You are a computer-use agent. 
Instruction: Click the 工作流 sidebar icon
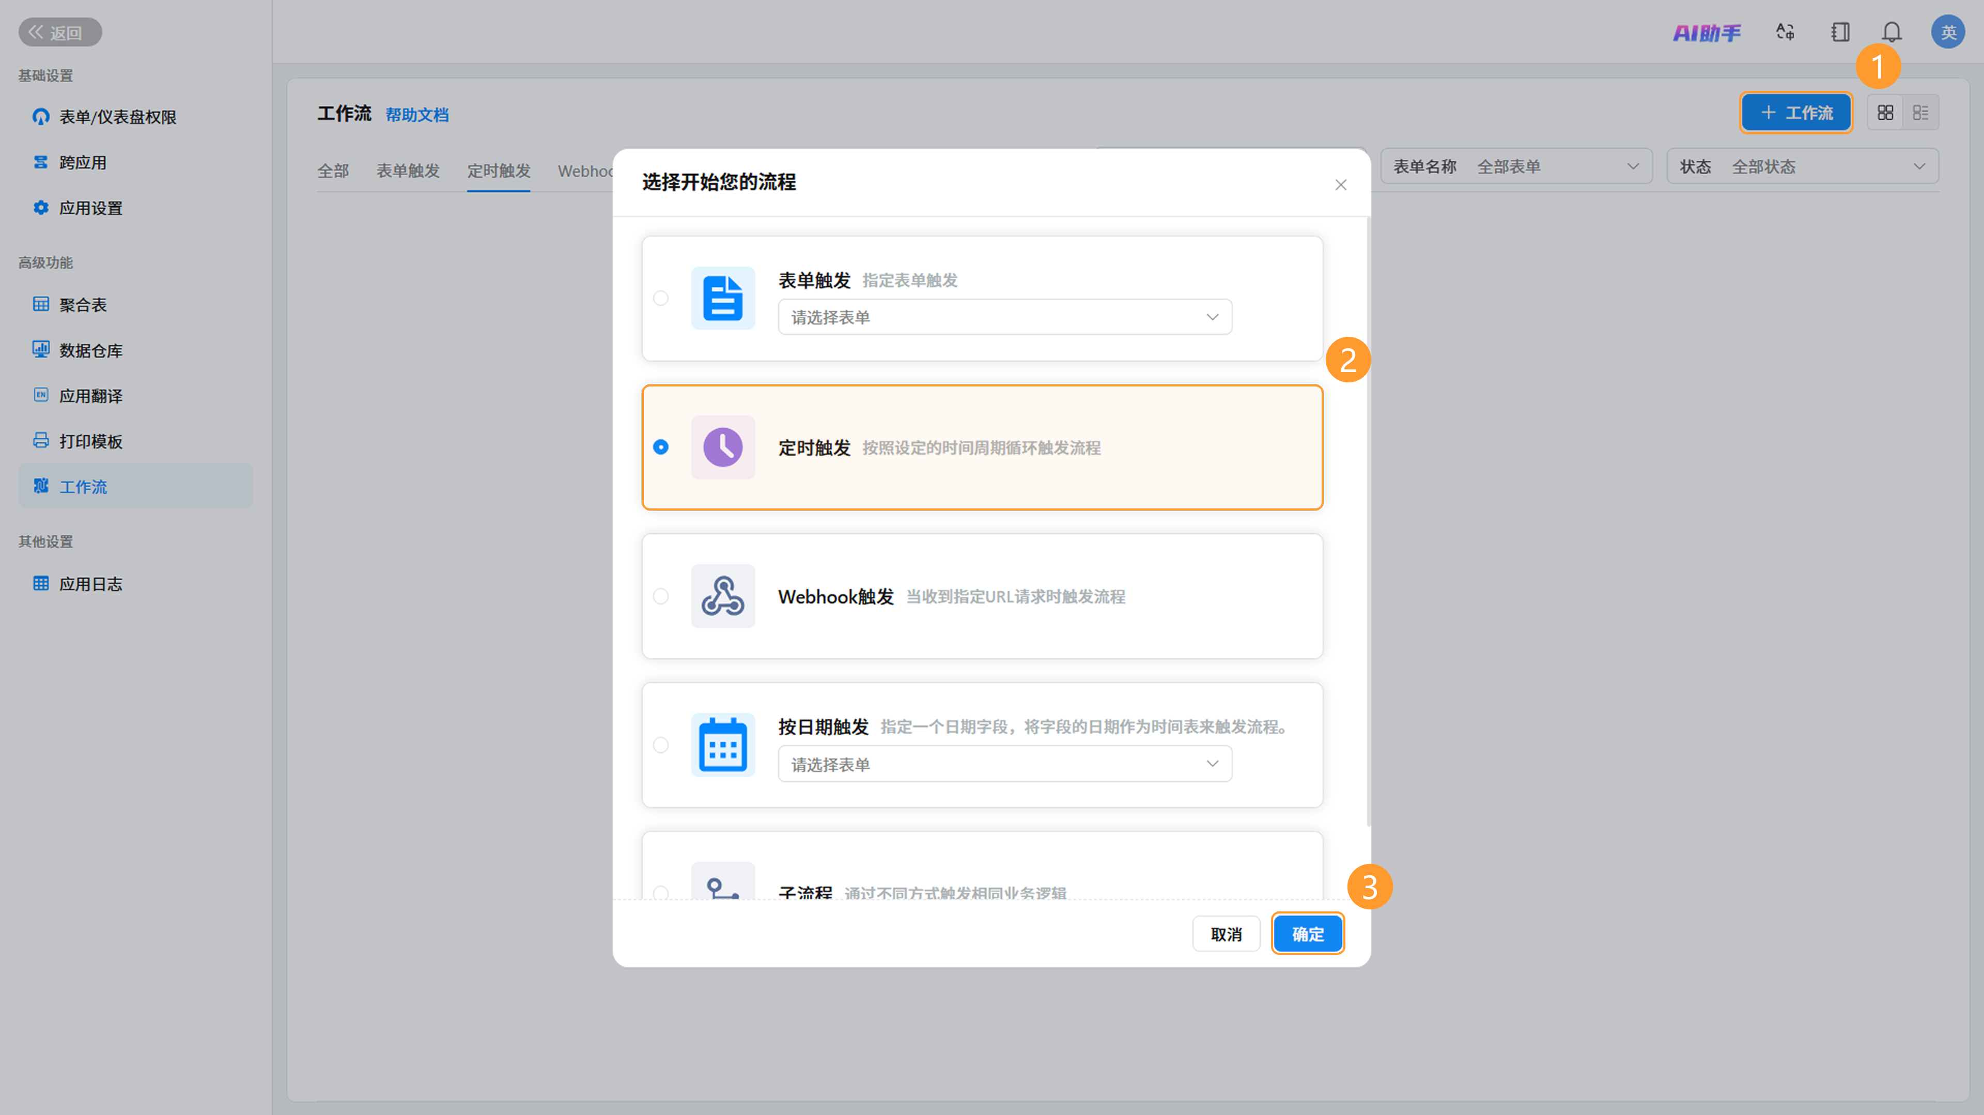coord(41,486)
